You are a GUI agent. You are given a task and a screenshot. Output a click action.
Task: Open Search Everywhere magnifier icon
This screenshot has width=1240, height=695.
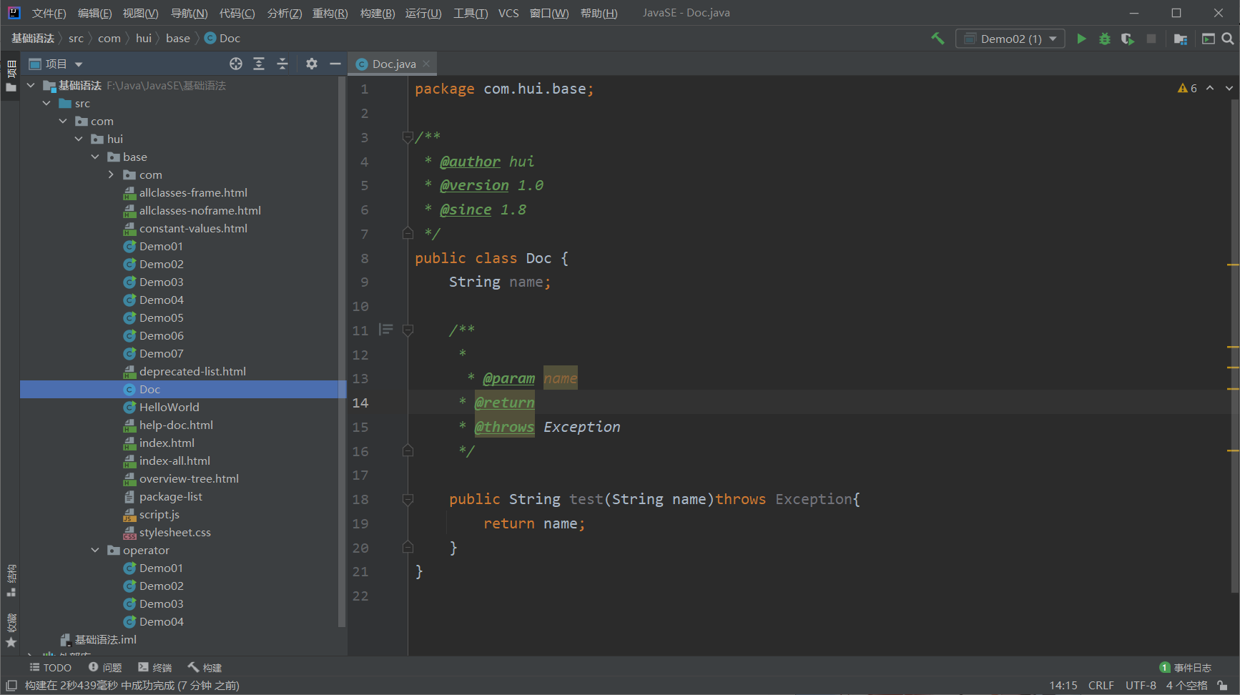pos(1228,39)
